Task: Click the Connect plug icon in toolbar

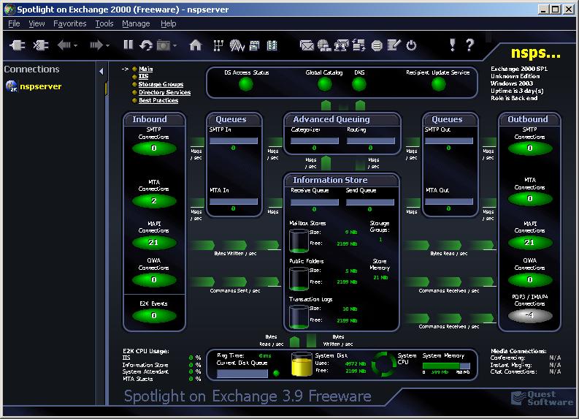Action: click(17, 45)
